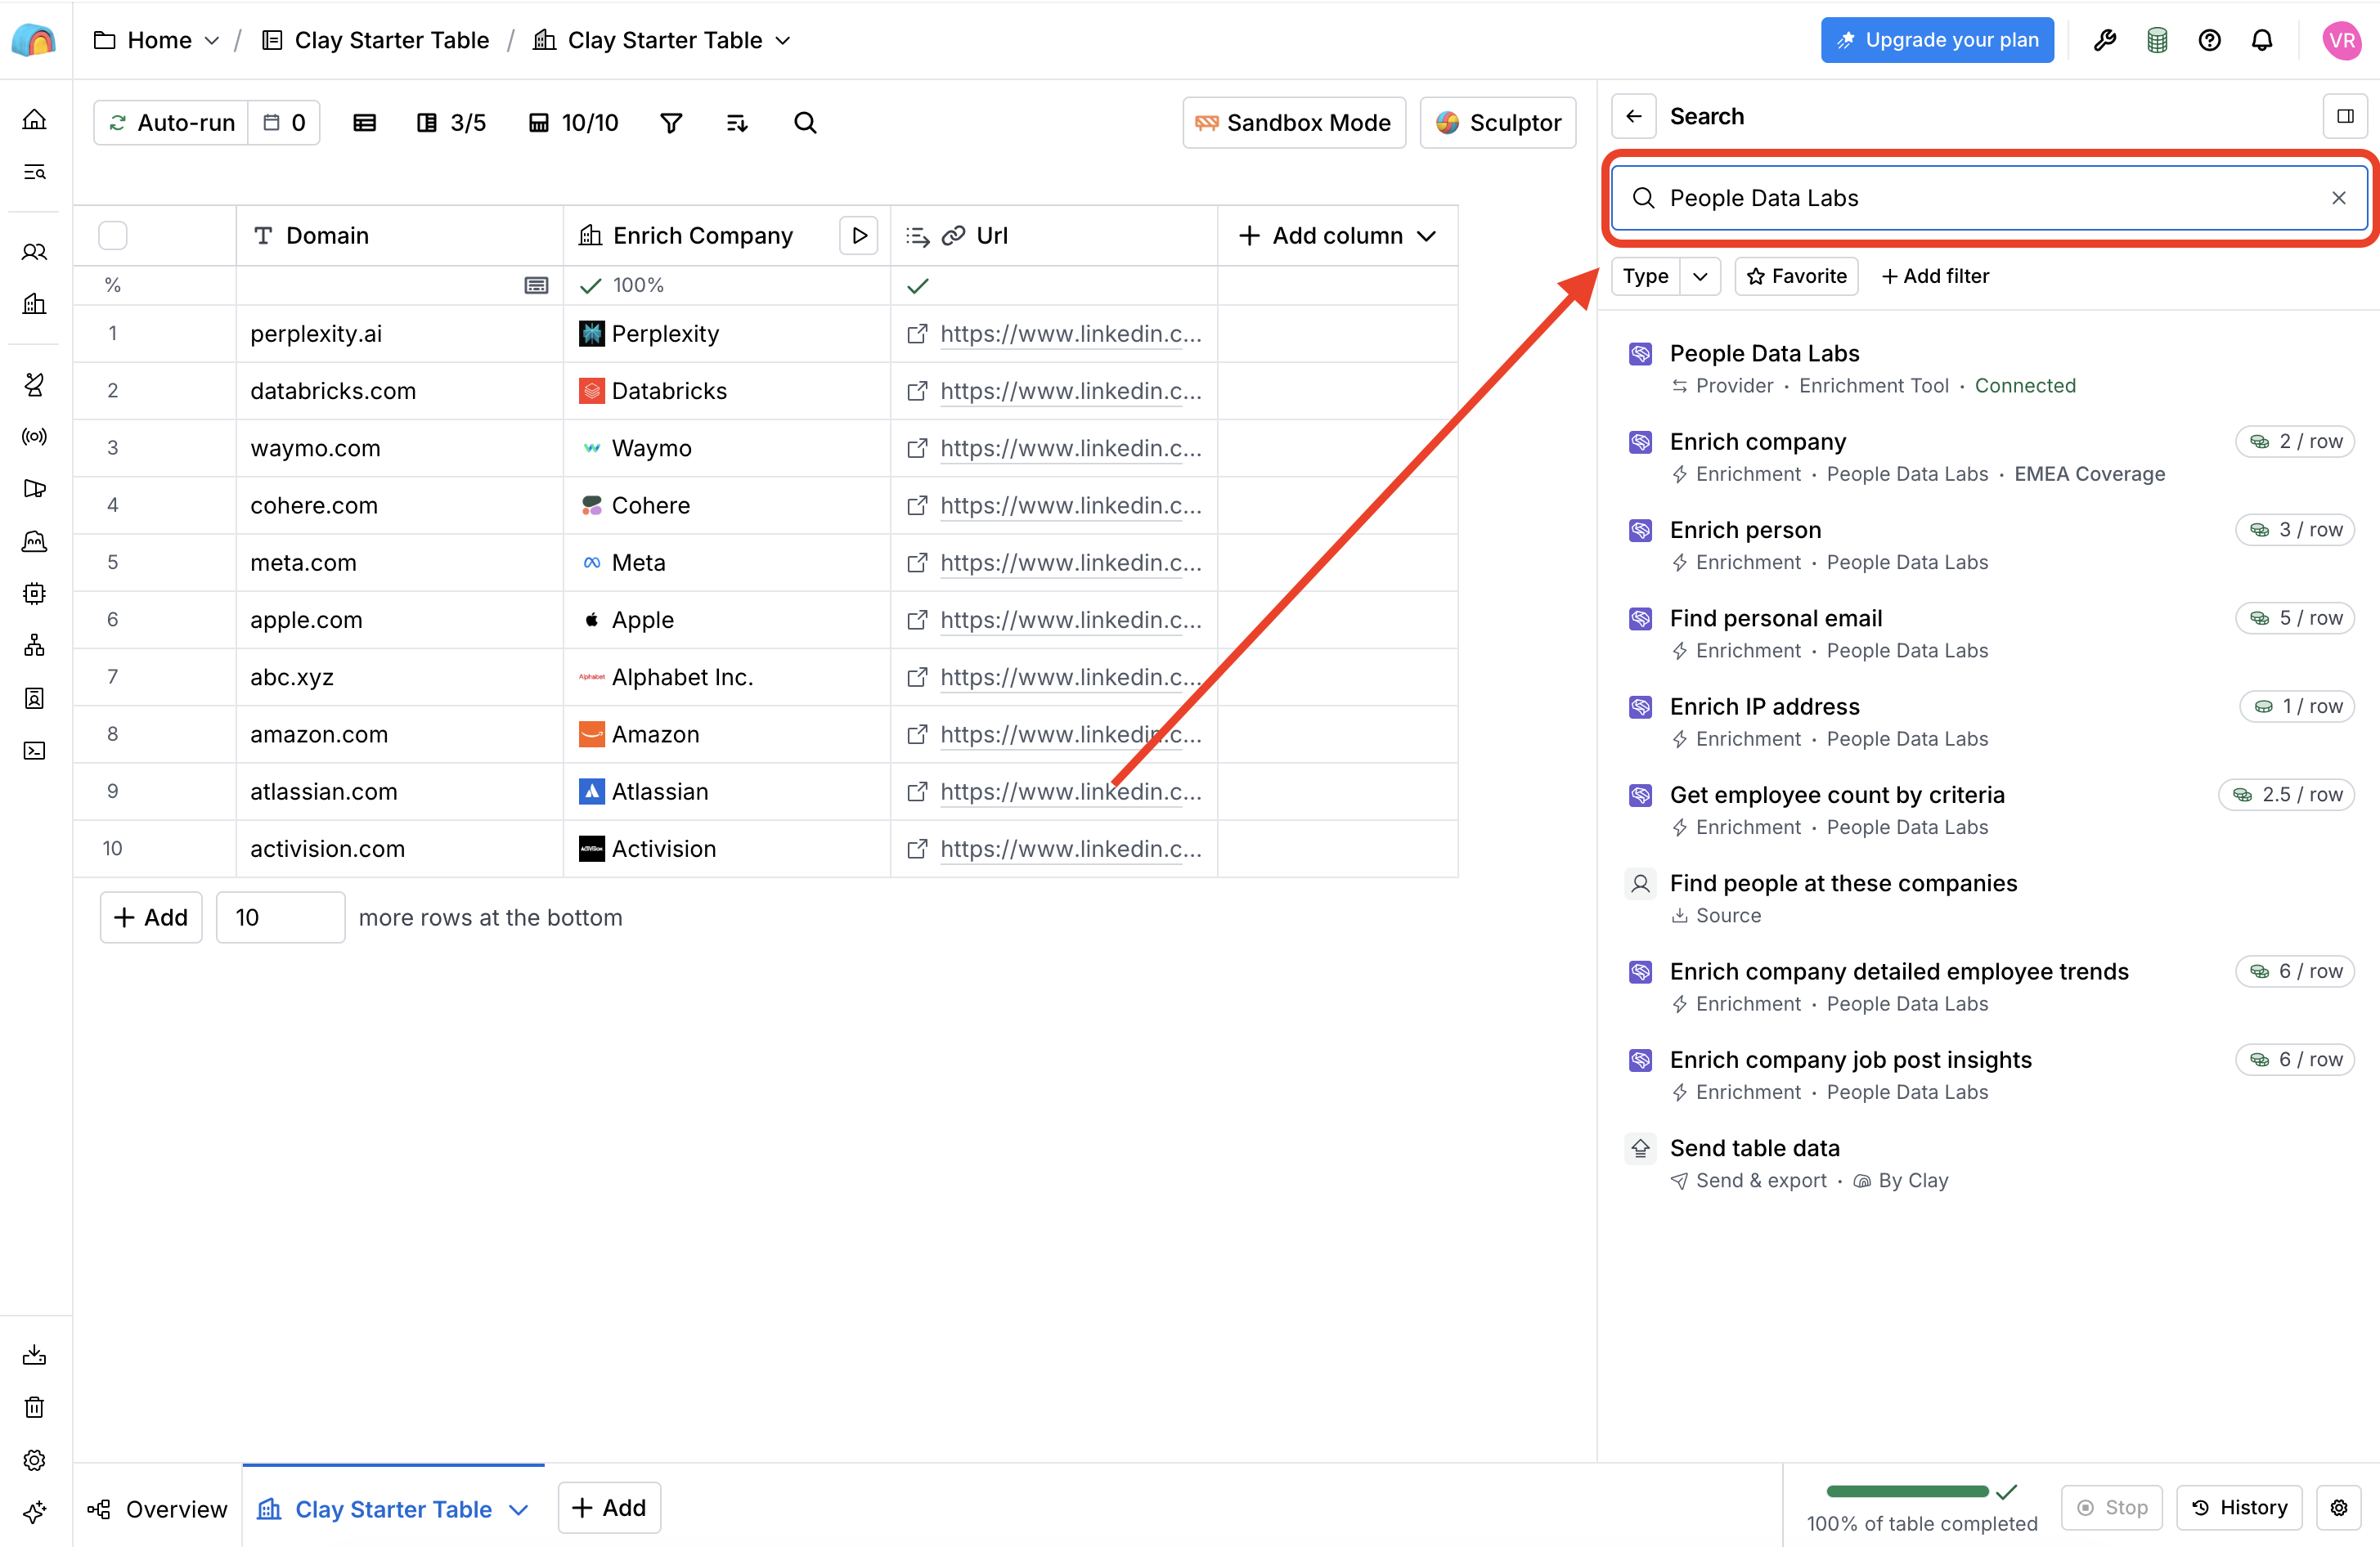The width and height of the screenshot is (2380, 1547).
Task: Open the help question mark icon
Action: (2209, 40)
